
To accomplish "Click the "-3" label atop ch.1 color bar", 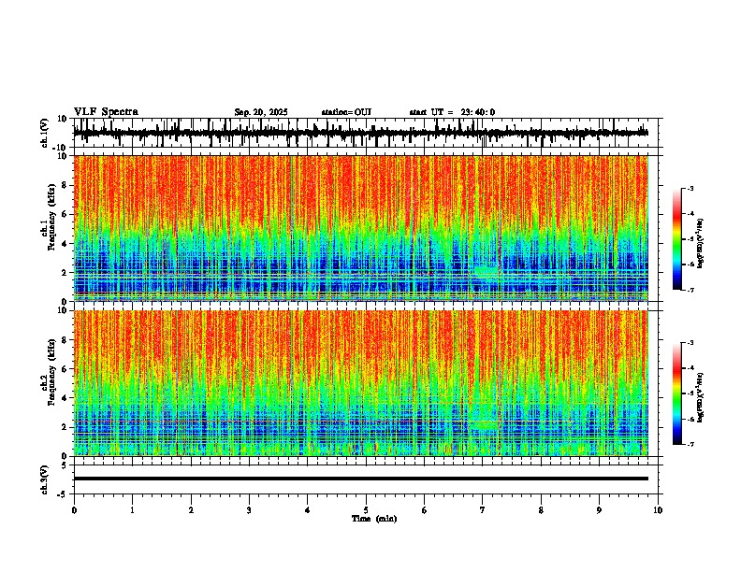I will coord(690,188).
